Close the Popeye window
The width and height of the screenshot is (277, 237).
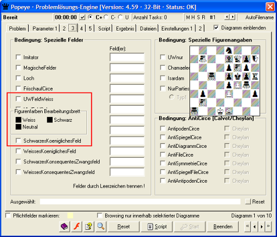(270, 7)
